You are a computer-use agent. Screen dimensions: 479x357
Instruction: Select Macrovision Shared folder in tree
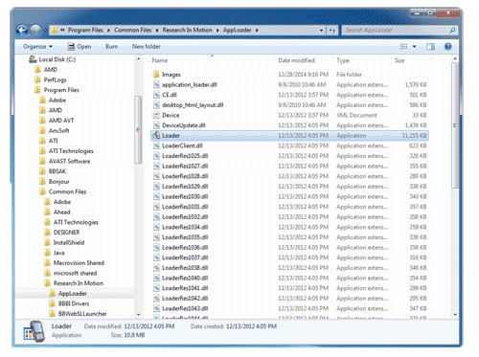(x=74, y=263)
